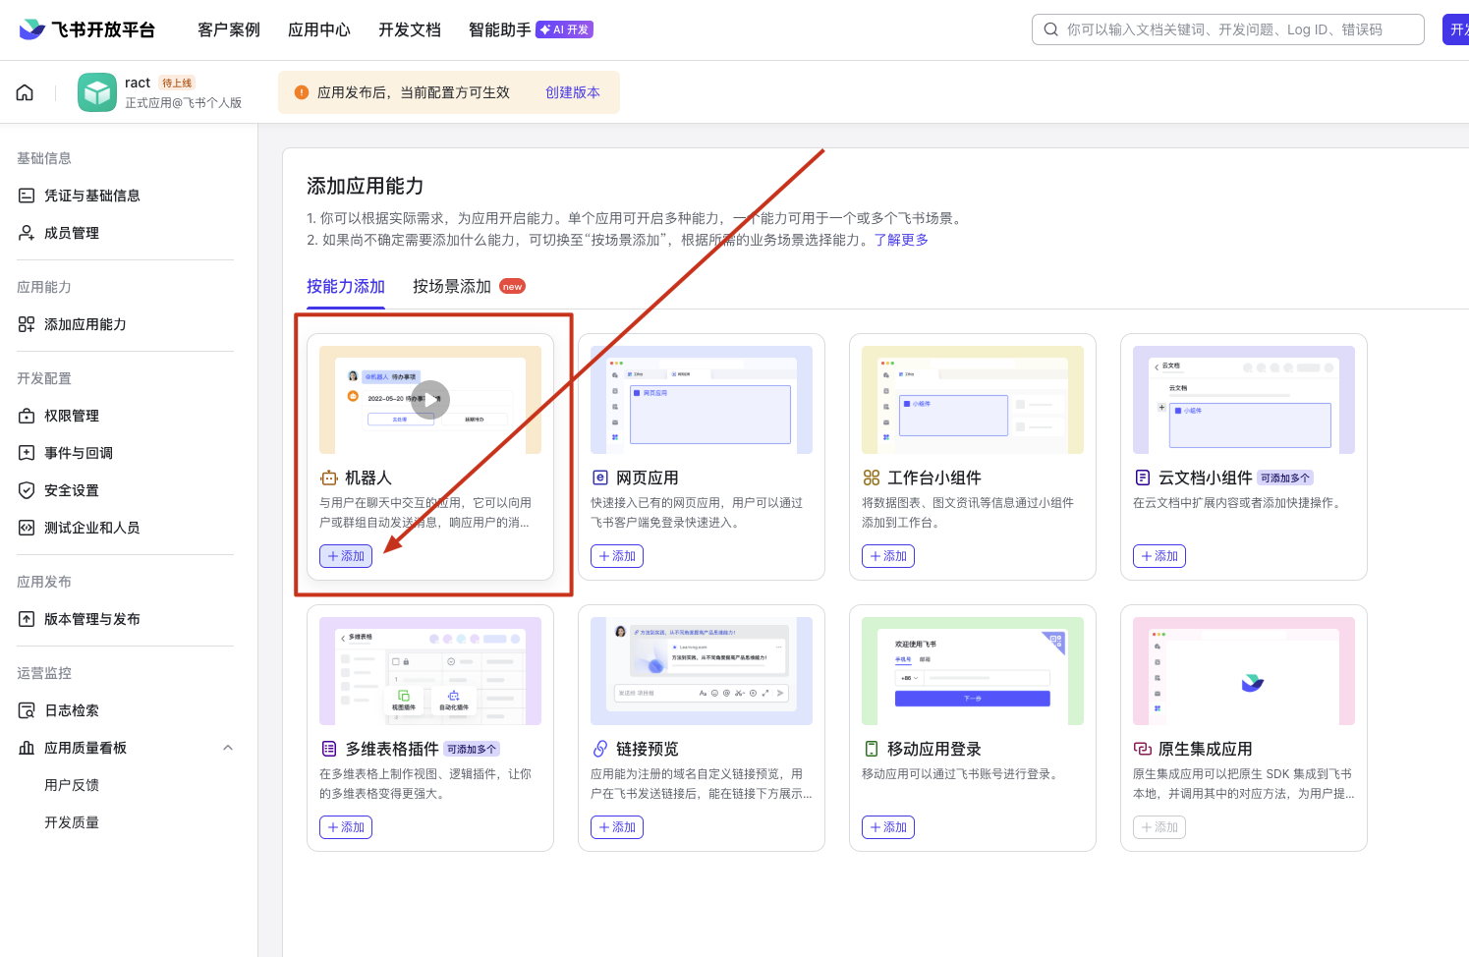1469x957 pixels.
Task: Select the 按能力添加 tab
Action: 346,286
